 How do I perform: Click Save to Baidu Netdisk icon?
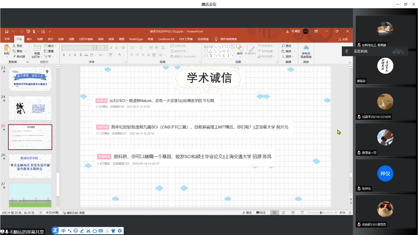click(306, 48)
